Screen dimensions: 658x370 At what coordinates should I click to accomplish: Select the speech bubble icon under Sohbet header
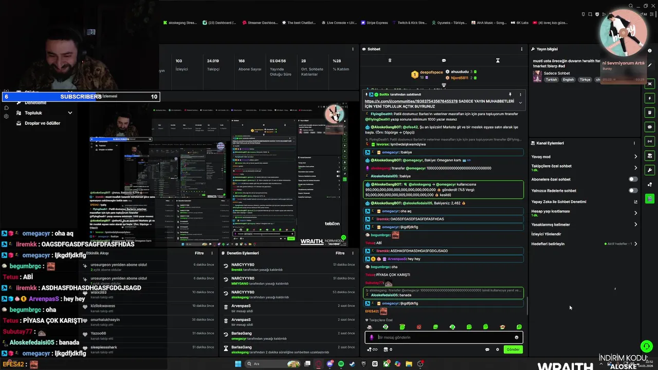[444, 60]
